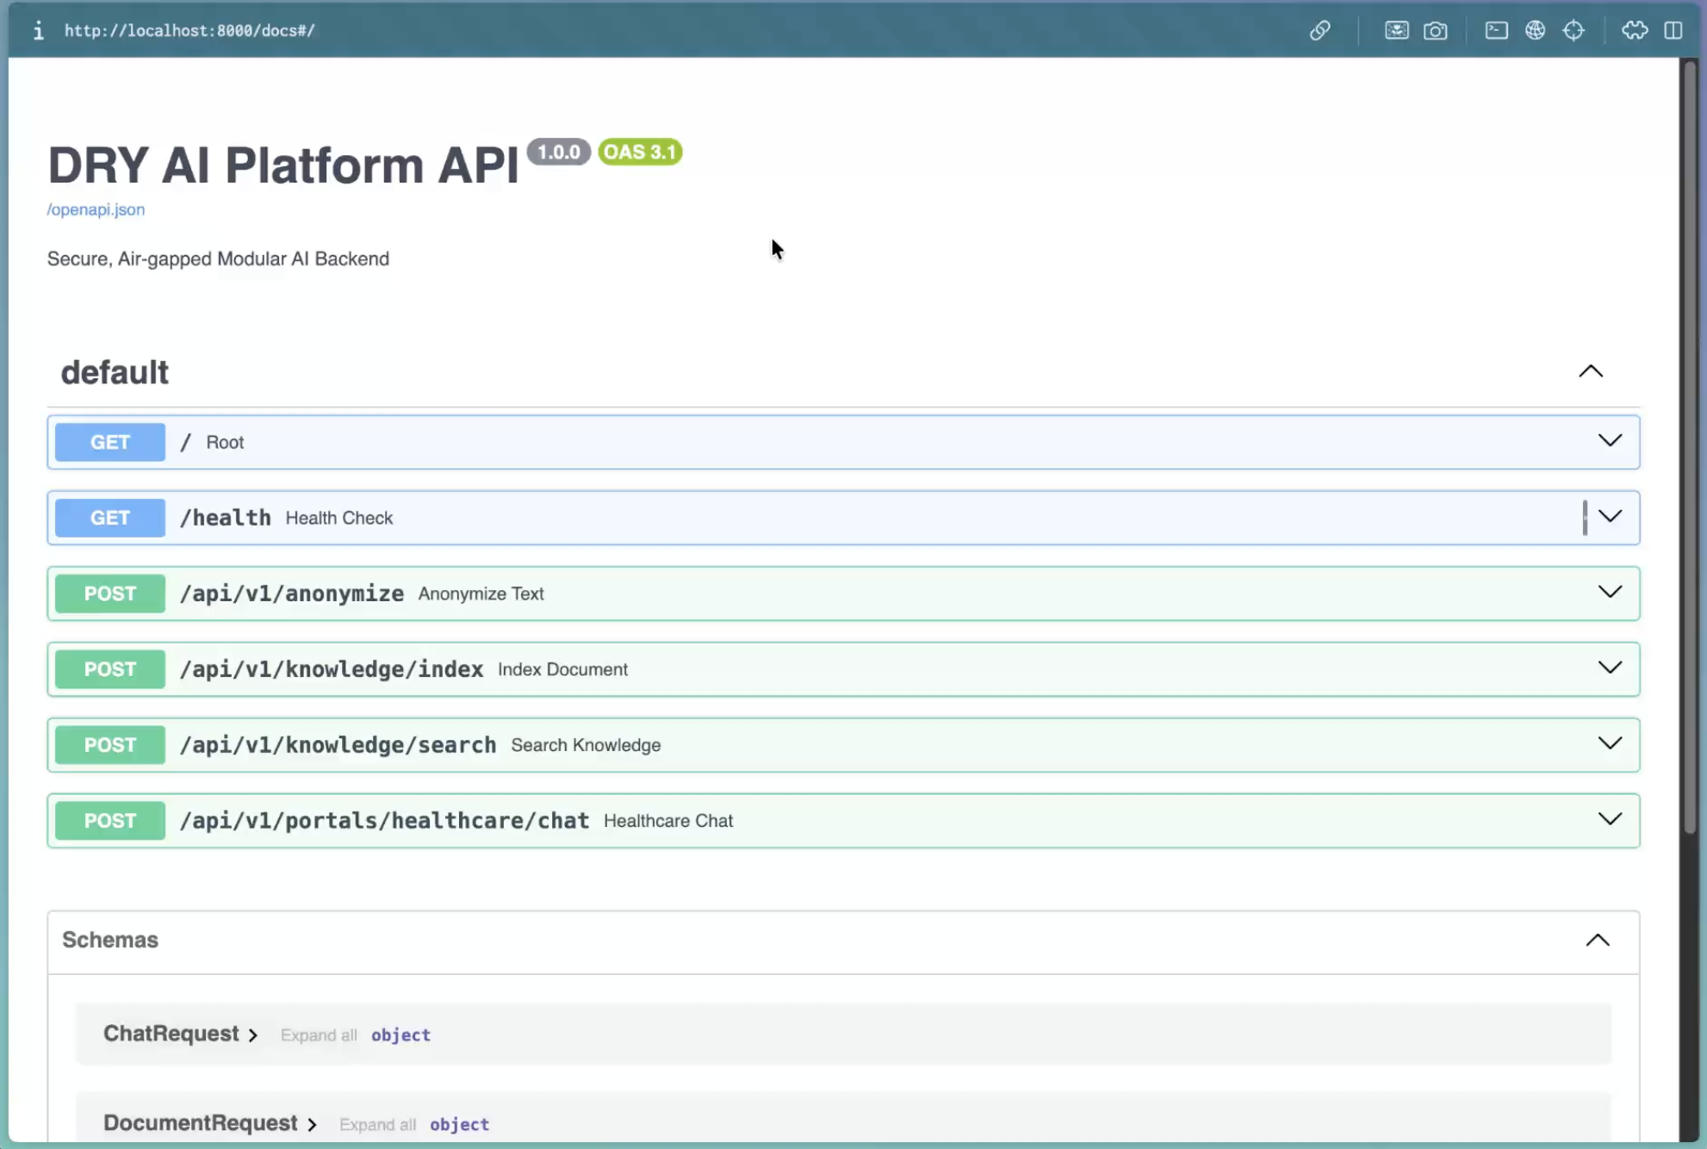
Task: Expand the POST /api/v1/anonymize arrow
Action: click(x=1610, y=593)
